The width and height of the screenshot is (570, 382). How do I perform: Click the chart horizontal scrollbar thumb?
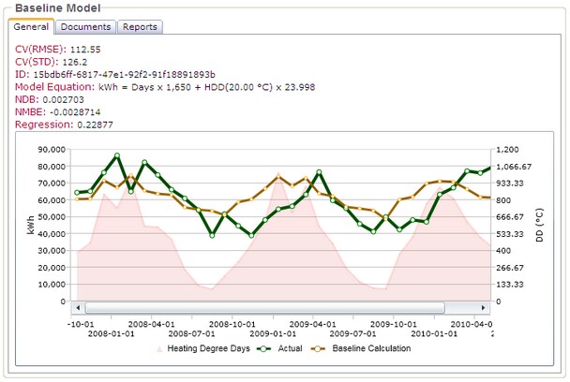click(264, 308)
